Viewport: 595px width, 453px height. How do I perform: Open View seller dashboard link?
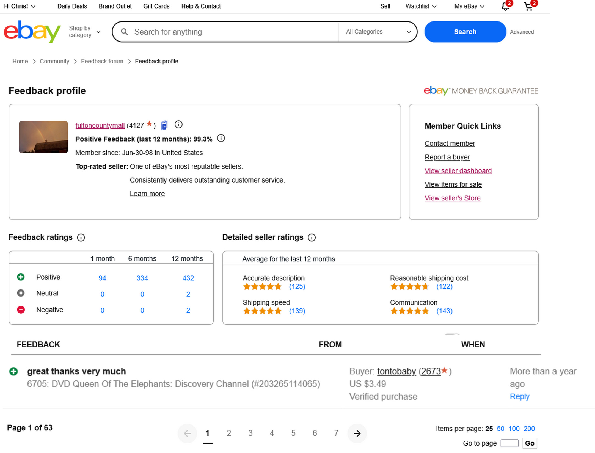[458, 171]
